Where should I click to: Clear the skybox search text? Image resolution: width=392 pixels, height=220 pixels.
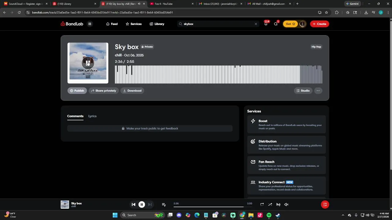256,24
